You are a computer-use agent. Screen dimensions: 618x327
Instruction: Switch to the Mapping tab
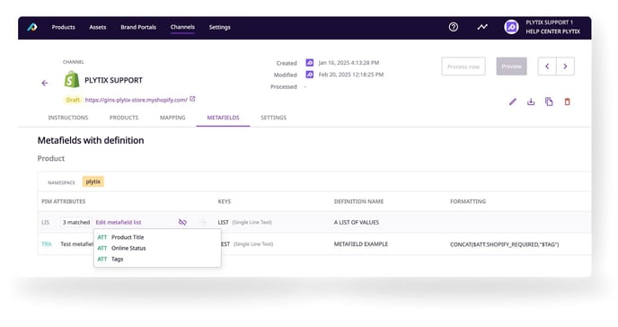pyautogui.click(x=172, y=118)
